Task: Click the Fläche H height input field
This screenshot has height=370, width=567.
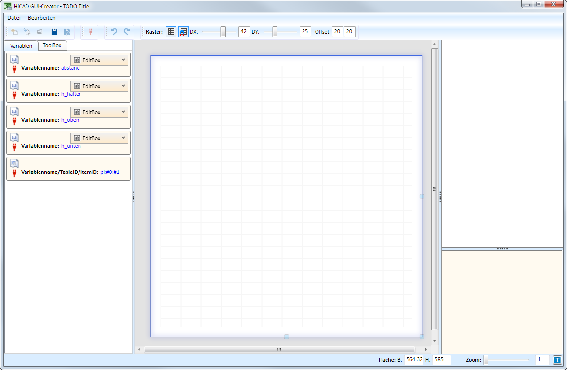Action: point(441,360)
